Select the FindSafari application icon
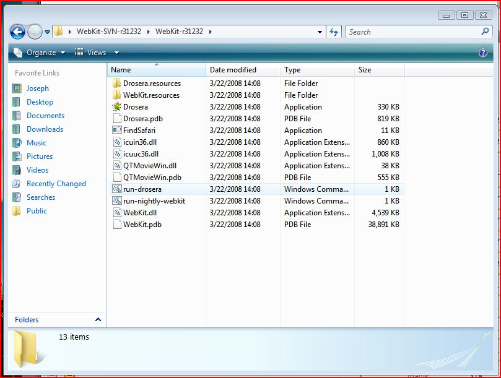Screen dimensions: 501x378 tap(117, 131)
